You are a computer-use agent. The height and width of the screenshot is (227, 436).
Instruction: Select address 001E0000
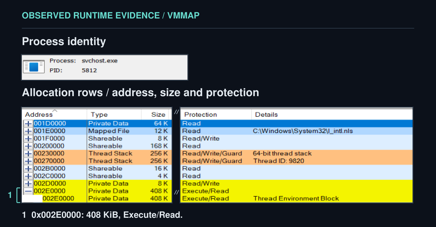(x=50, y=131)
